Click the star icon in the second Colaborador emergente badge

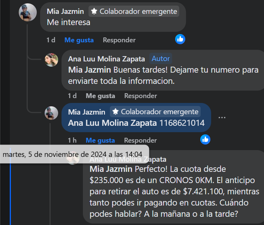tap(115, 112)
